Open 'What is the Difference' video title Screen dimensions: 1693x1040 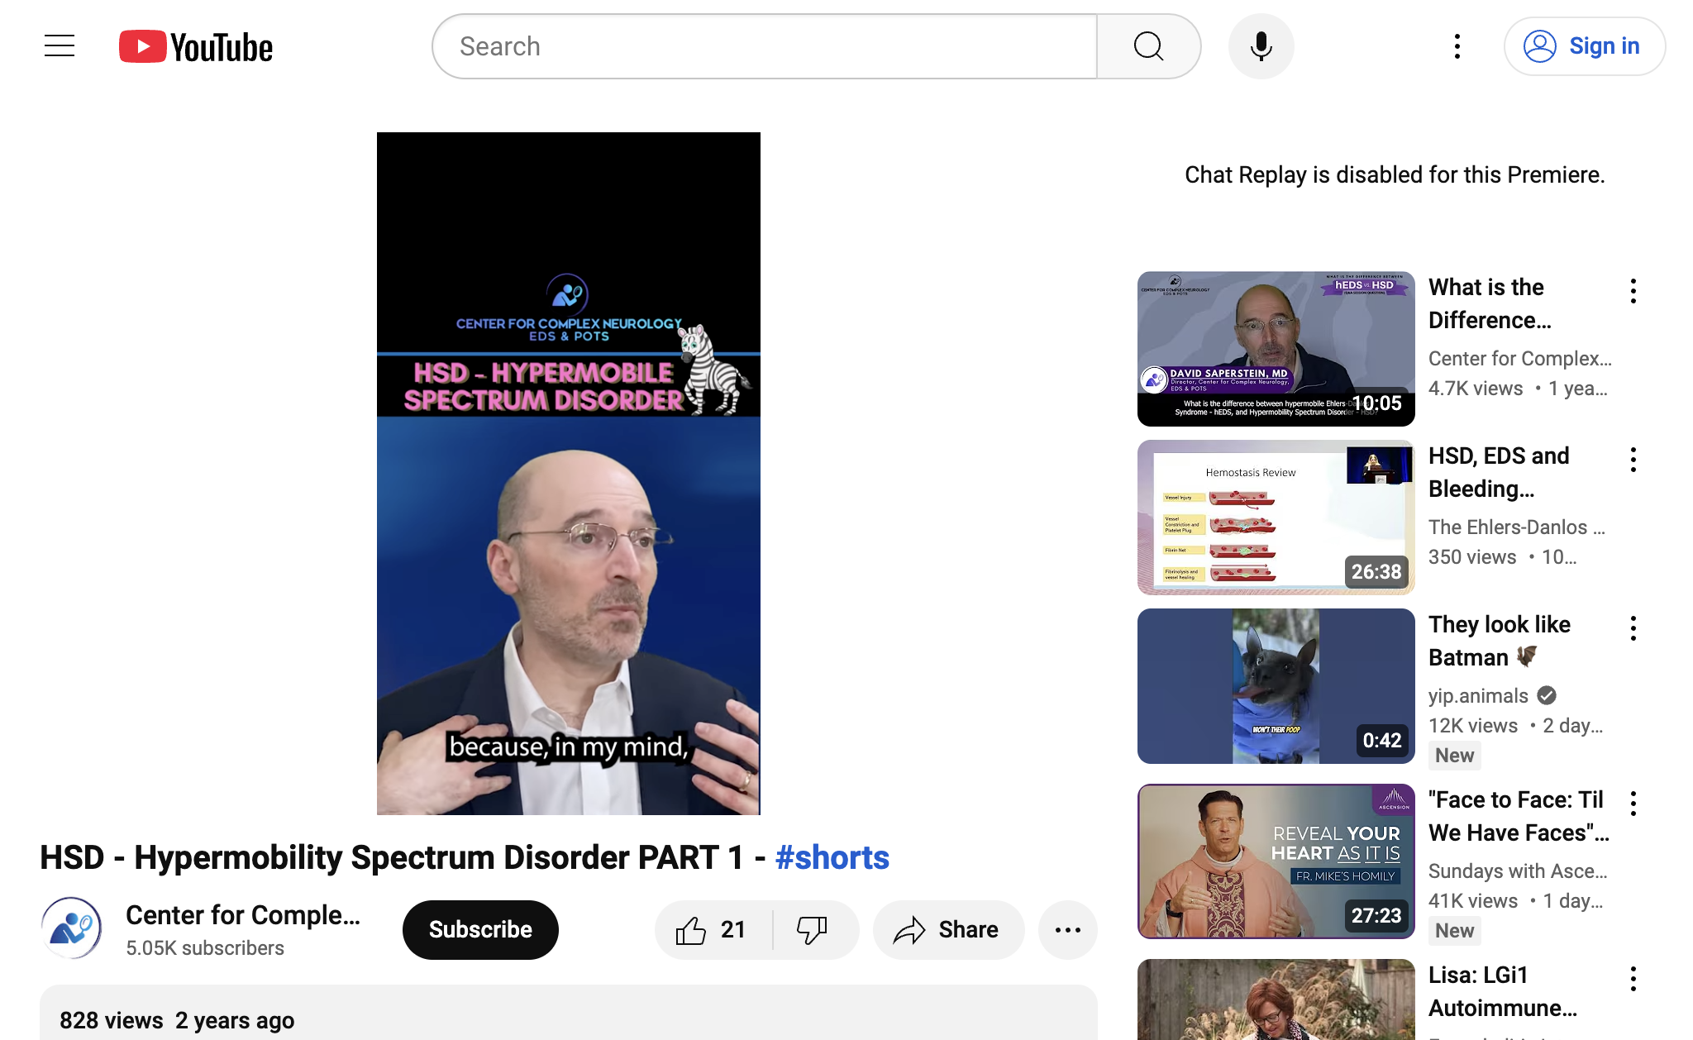(x=1490, y=303)
